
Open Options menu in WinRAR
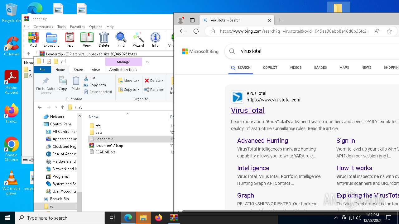(x=96, y=27)
